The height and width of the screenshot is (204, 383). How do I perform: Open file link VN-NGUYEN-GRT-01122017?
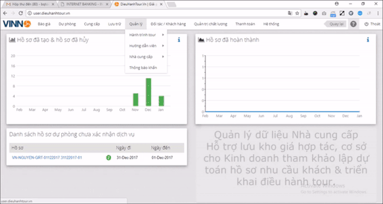click(47, 157)
